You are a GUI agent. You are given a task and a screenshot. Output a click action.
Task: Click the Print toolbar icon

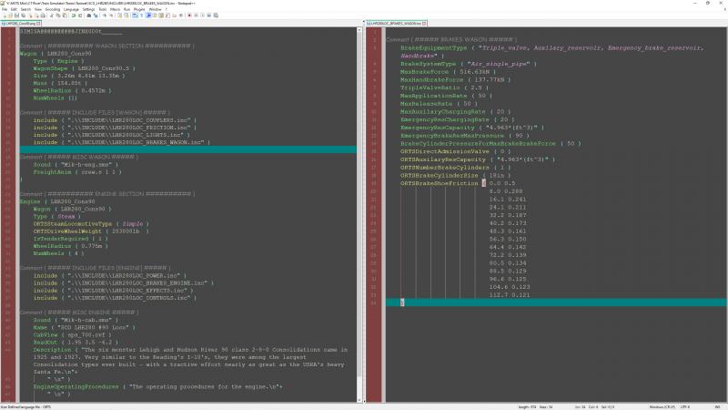43,15
